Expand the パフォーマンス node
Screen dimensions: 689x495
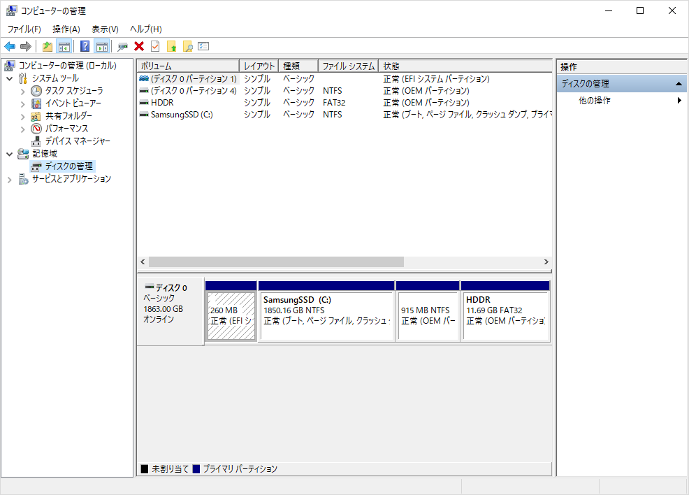point(23,129)
